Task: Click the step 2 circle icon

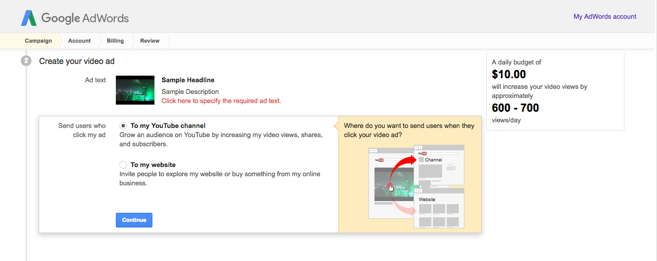Action: (x=26, y=61)
